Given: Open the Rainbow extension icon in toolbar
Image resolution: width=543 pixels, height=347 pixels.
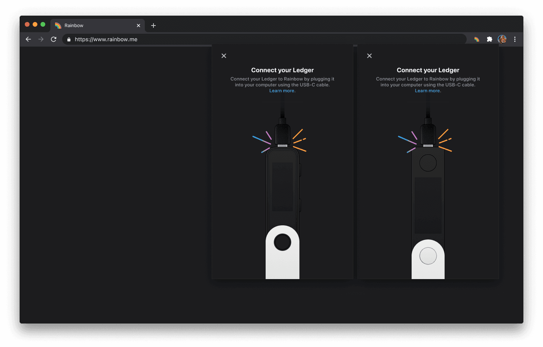Looking at the screenshot, I should (x=477, y=39).
